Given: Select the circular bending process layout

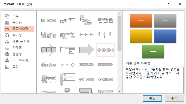Looking at the screenshot, I should point(67,35).
